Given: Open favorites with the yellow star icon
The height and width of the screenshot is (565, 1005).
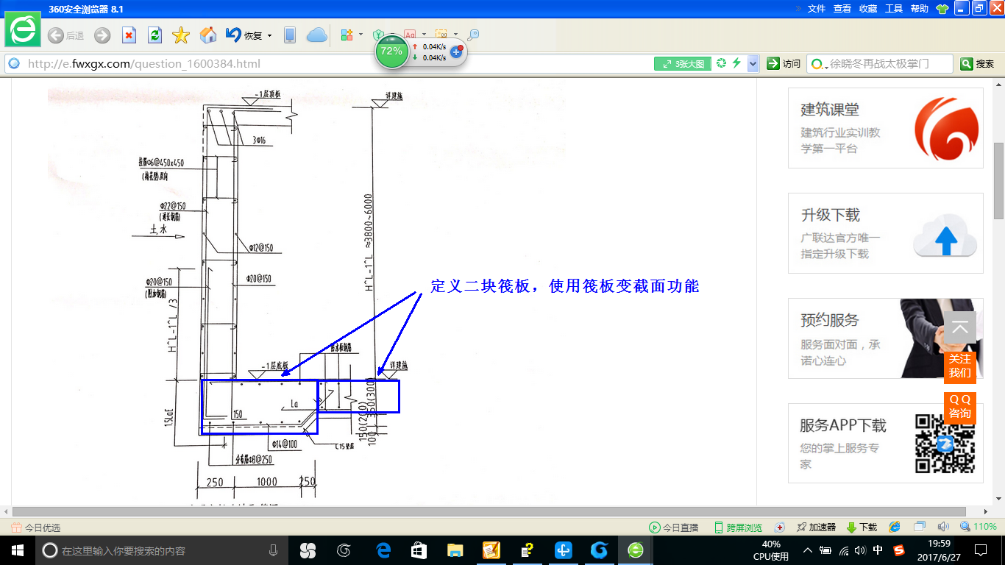Looking at the screenshot, I should coord(181,35).
